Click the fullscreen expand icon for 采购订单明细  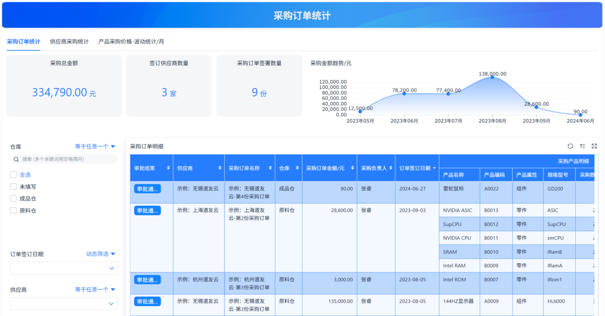pos(594,146)
